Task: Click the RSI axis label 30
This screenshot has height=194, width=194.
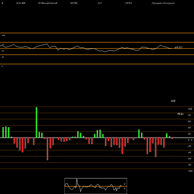Action: pos(3,57)
